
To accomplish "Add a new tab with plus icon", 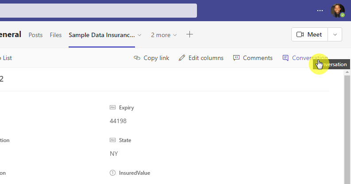I will coord(189,34).
